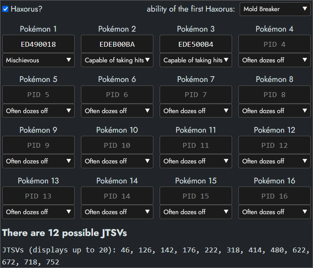Screen dimensions: 313x268
Task: Open Pokémon 9 characteristic dropdown
Action: [38, 161]
